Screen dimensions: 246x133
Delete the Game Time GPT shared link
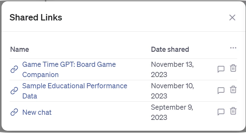tap(233, 68)
